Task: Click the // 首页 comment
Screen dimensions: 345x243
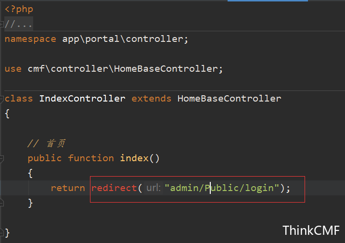Action: pyautogui.click(x=46, y=143)
